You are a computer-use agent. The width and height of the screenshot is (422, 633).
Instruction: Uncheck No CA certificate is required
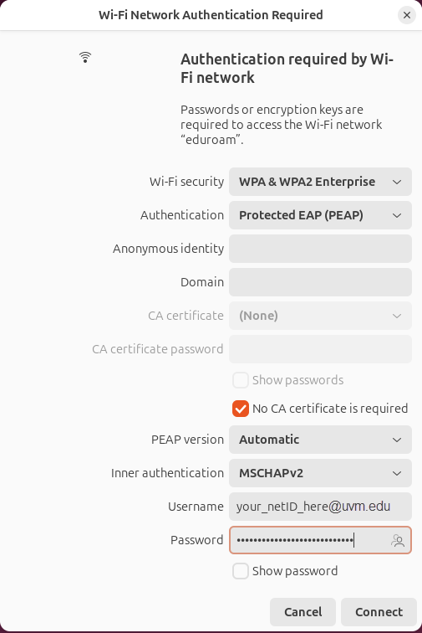click(241, 409)
